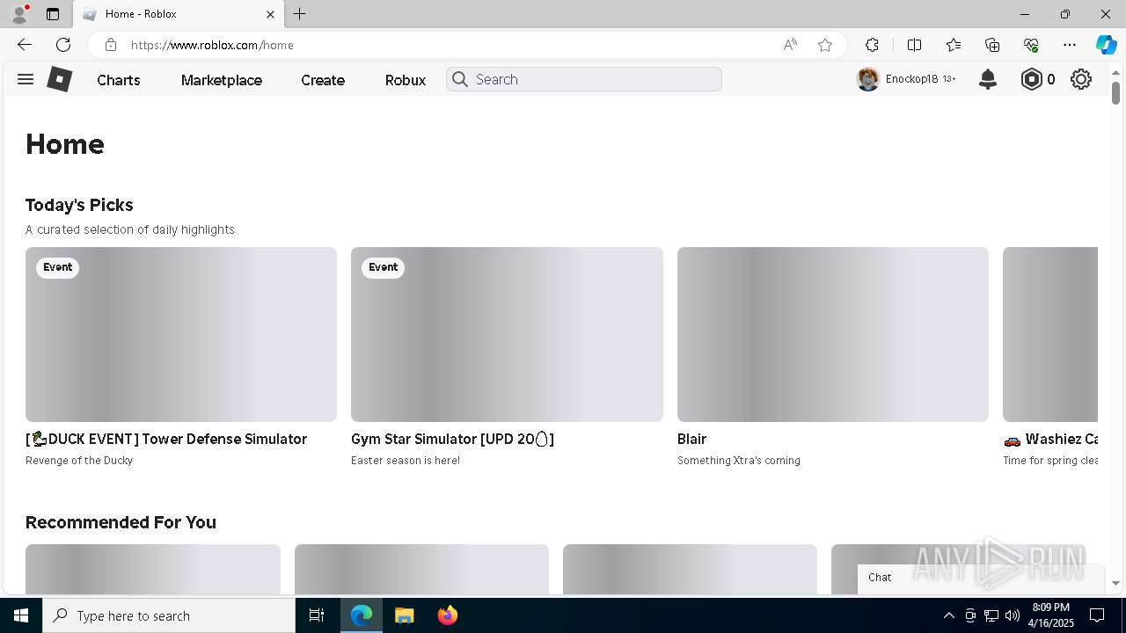Open Task View on taskbar
Viewport: 1126px width, 633px height.
coord(317,615)
